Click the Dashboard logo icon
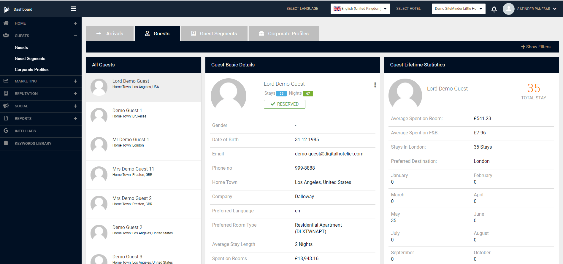 (x=7, y=9)
